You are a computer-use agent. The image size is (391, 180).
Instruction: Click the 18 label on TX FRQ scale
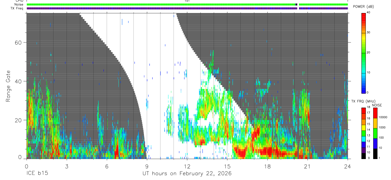point(369,107)
